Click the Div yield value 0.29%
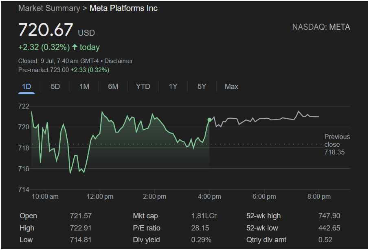Image resolution: width=369 pixels, height=250 pixels. (x=201, y=240)
